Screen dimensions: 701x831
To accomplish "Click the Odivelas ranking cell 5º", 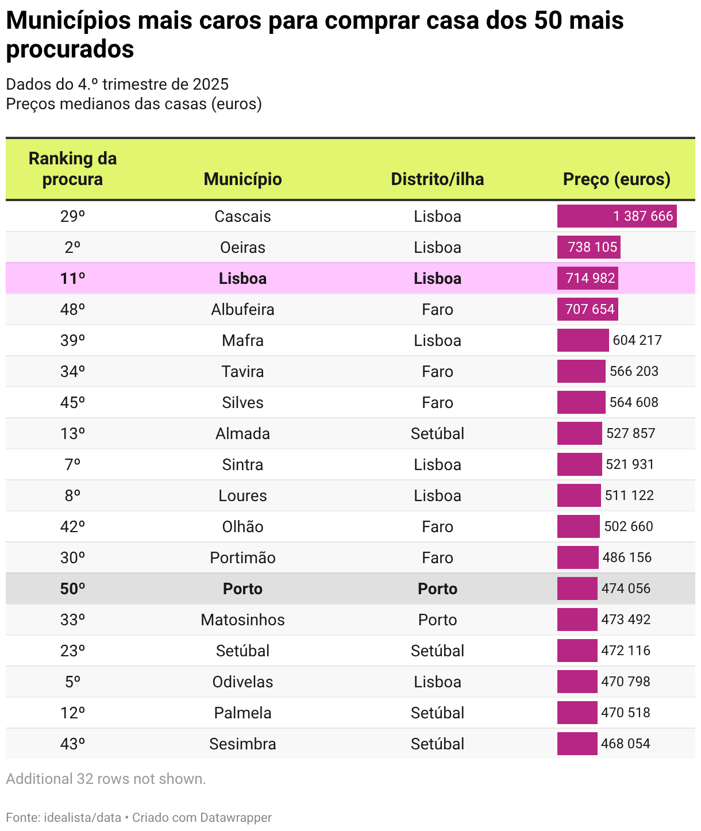I will pyautogui.click(x=72, y=682).
